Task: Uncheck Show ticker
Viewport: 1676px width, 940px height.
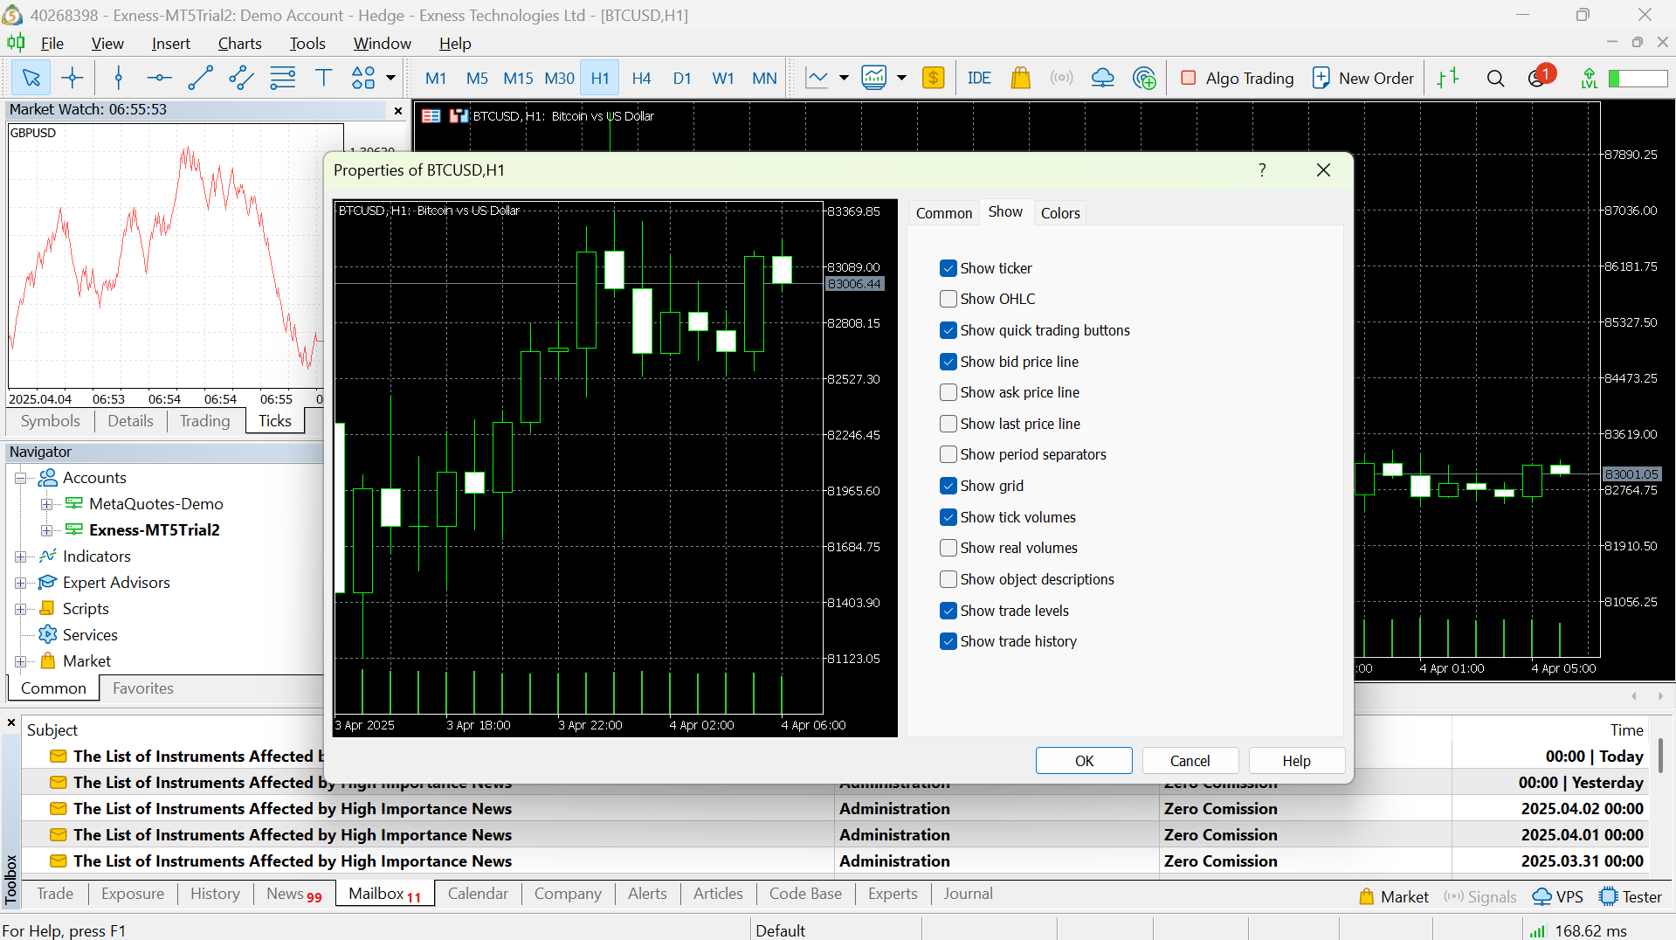Action: [948, 268]
